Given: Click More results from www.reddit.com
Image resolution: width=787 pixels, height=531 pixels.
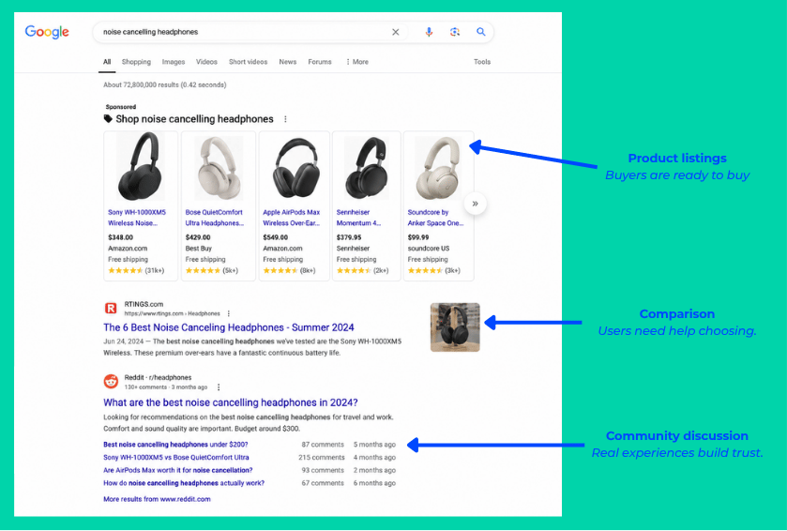Looking at the screenshot, I should (x=157, y=499).
